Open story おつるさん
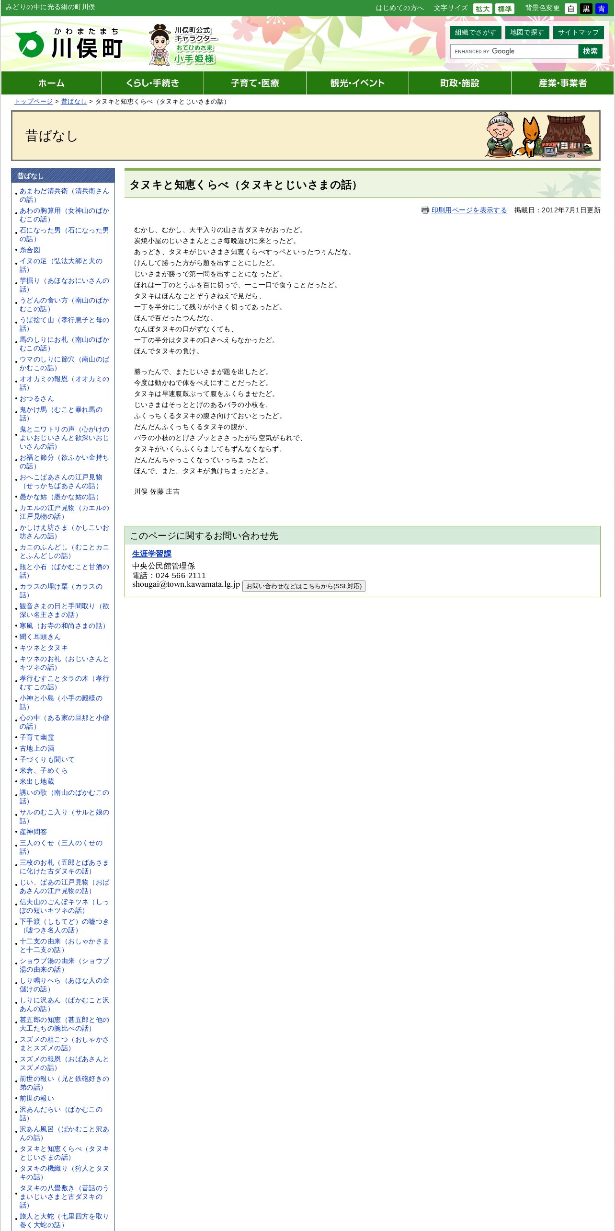The image size is (615, 1231). (x=37, y=398)
